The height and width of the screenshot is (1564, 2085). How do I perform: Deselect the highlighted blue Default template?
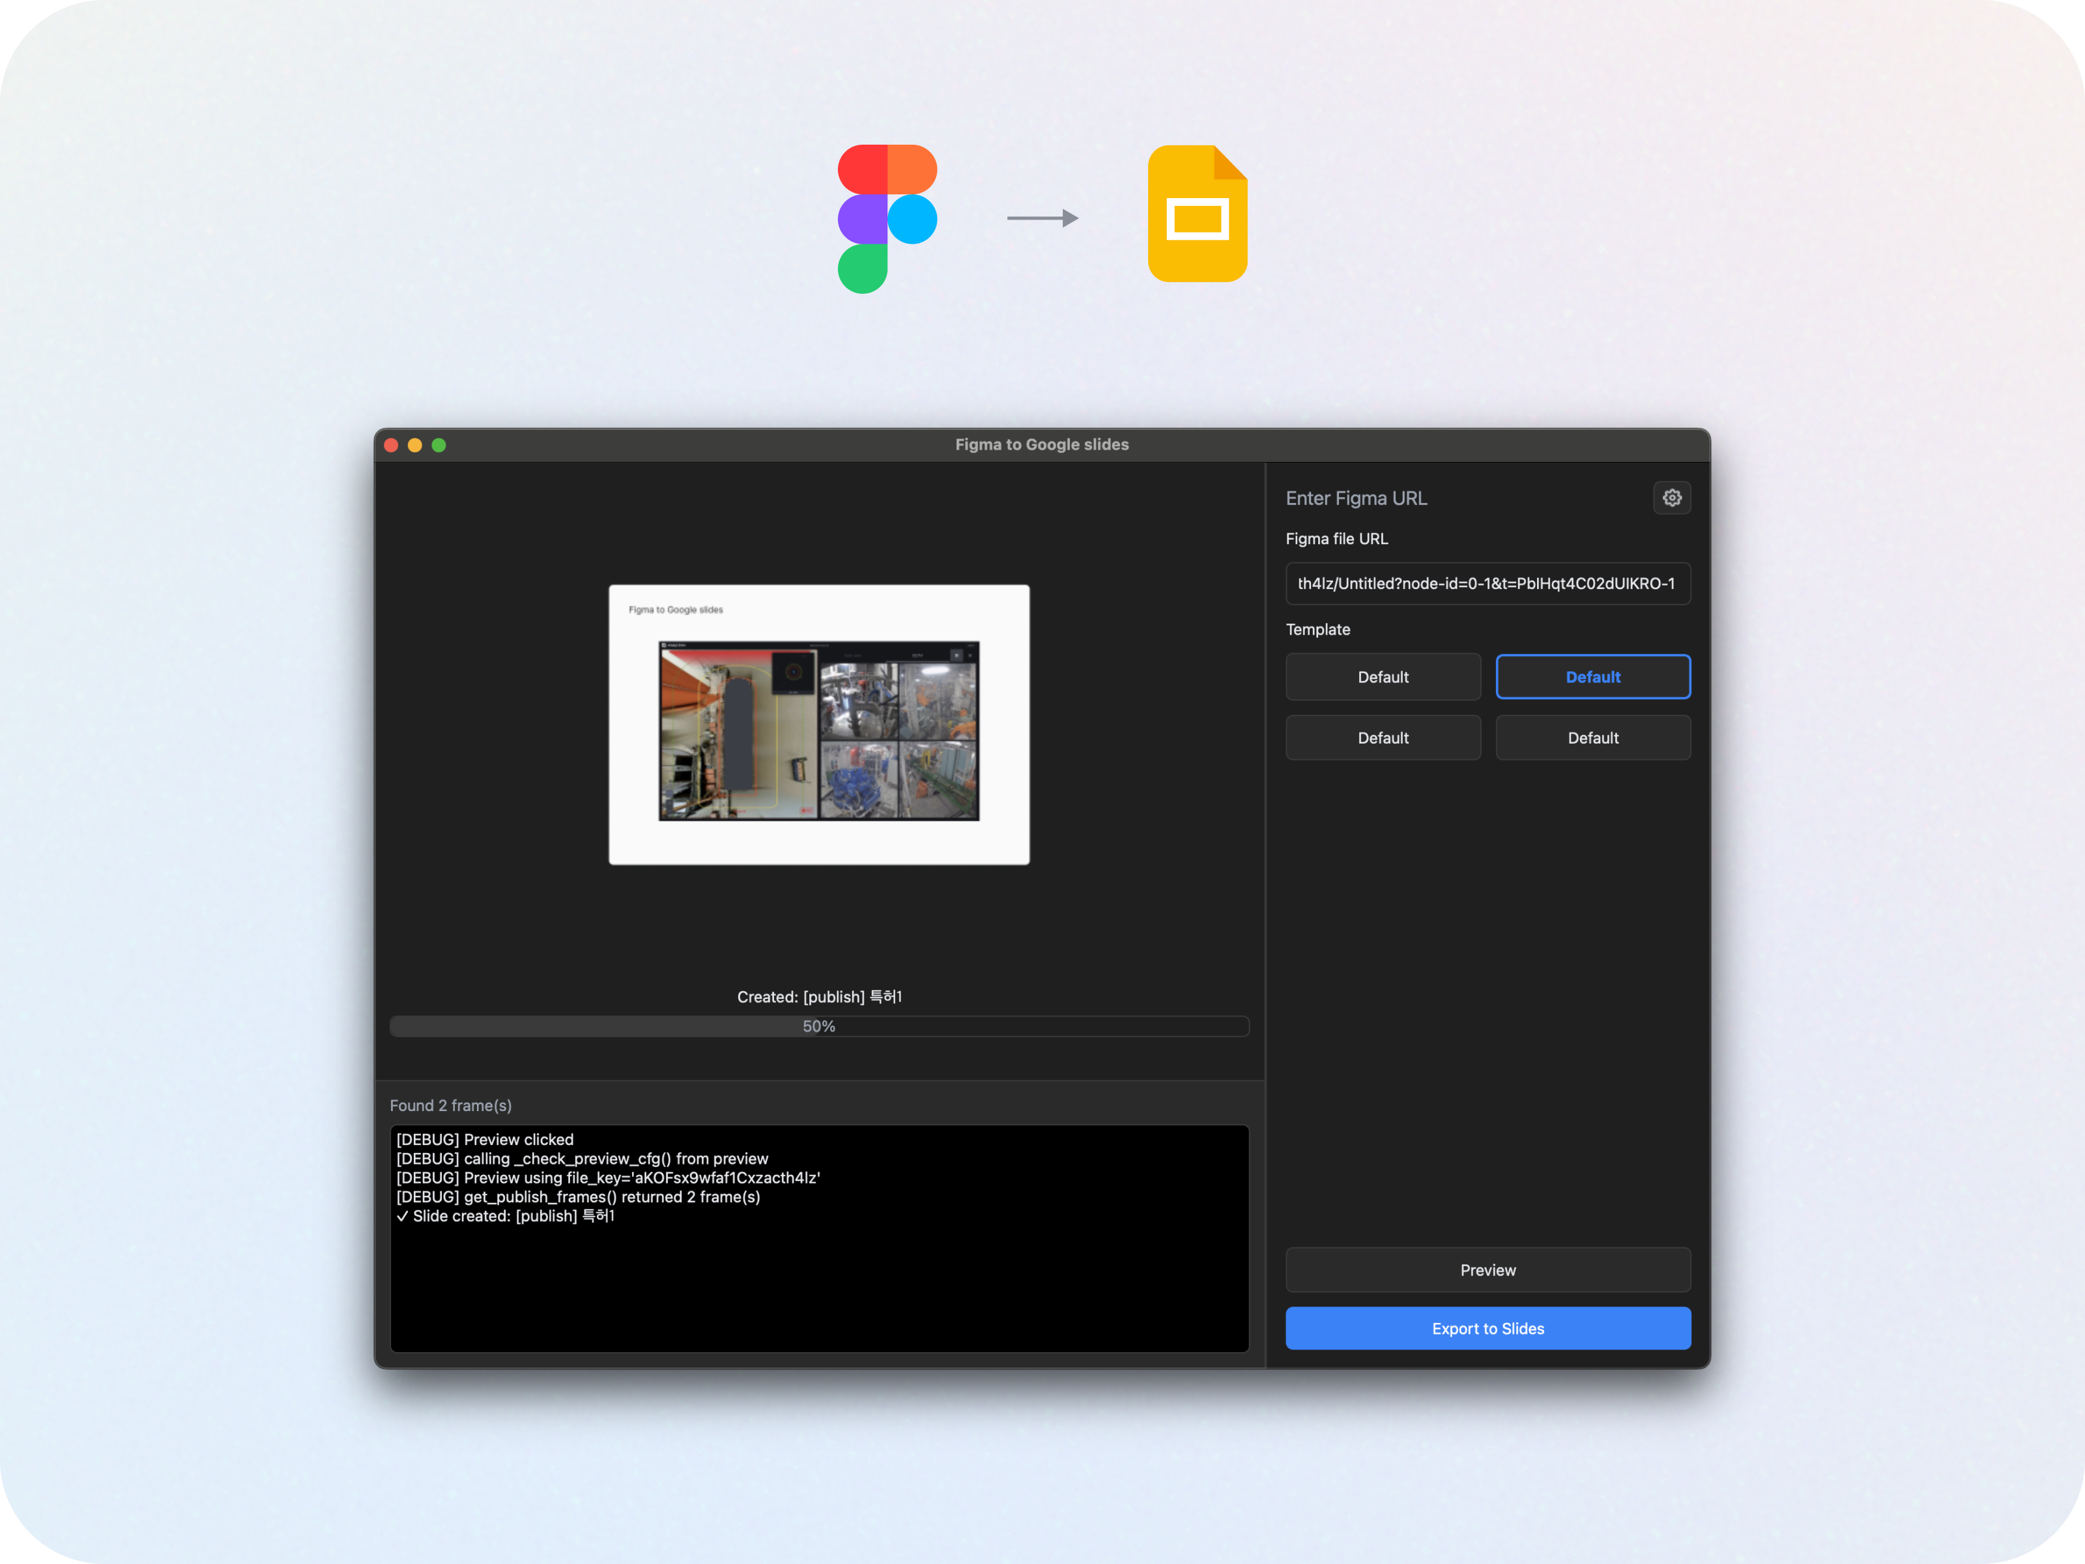click(x=1593, y=676)
